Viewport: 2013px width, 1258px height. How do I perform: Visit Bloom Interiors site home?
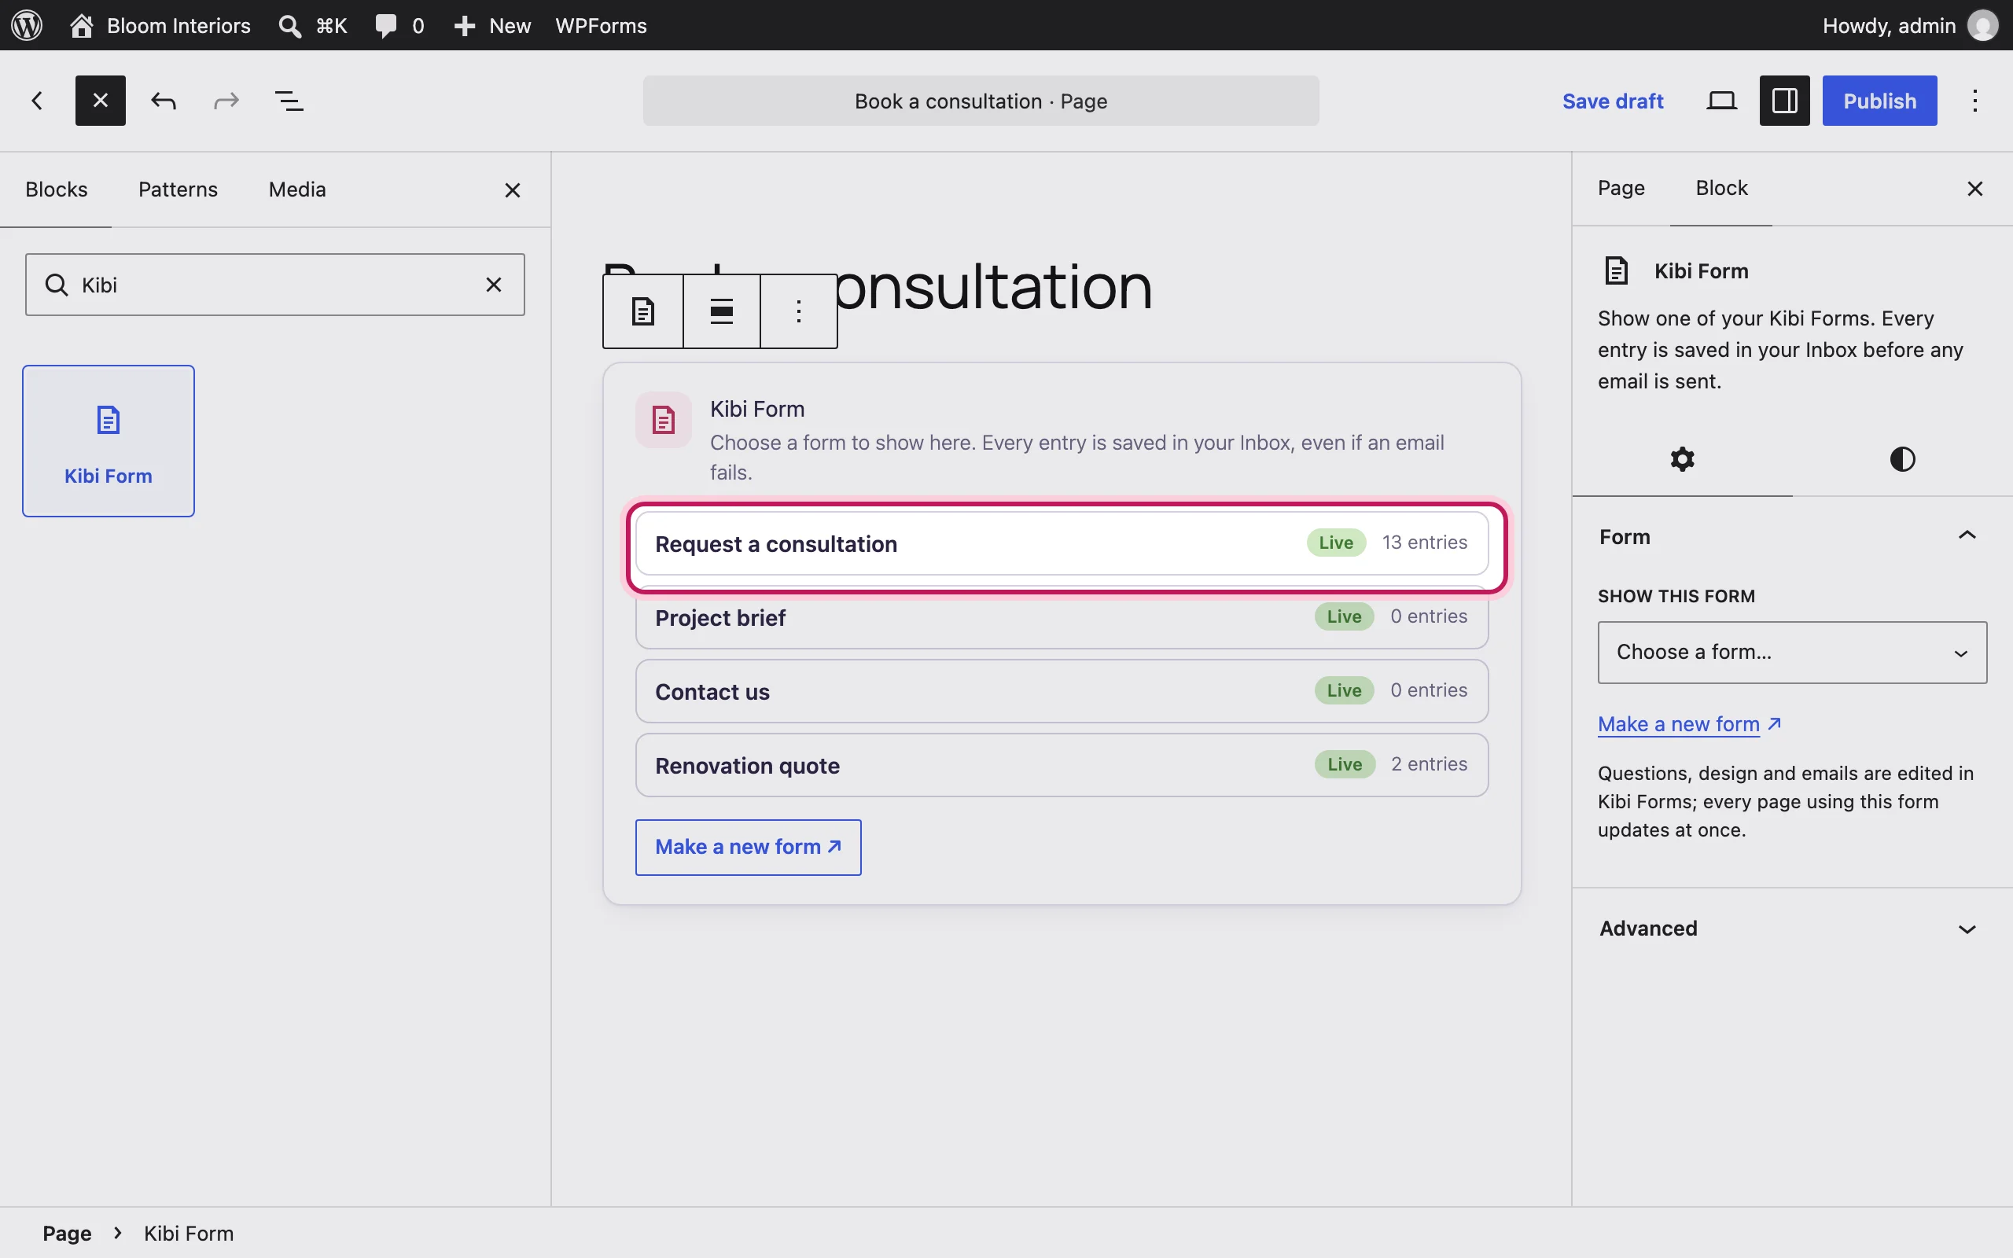pyautogui.click(x=160, y=25)
